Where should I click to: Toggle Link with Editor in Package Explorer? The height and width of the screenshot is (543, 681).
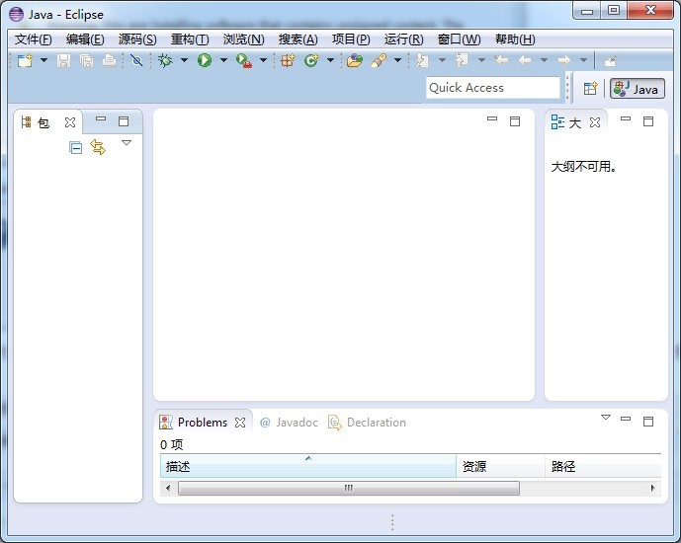[x=98, y=147]
